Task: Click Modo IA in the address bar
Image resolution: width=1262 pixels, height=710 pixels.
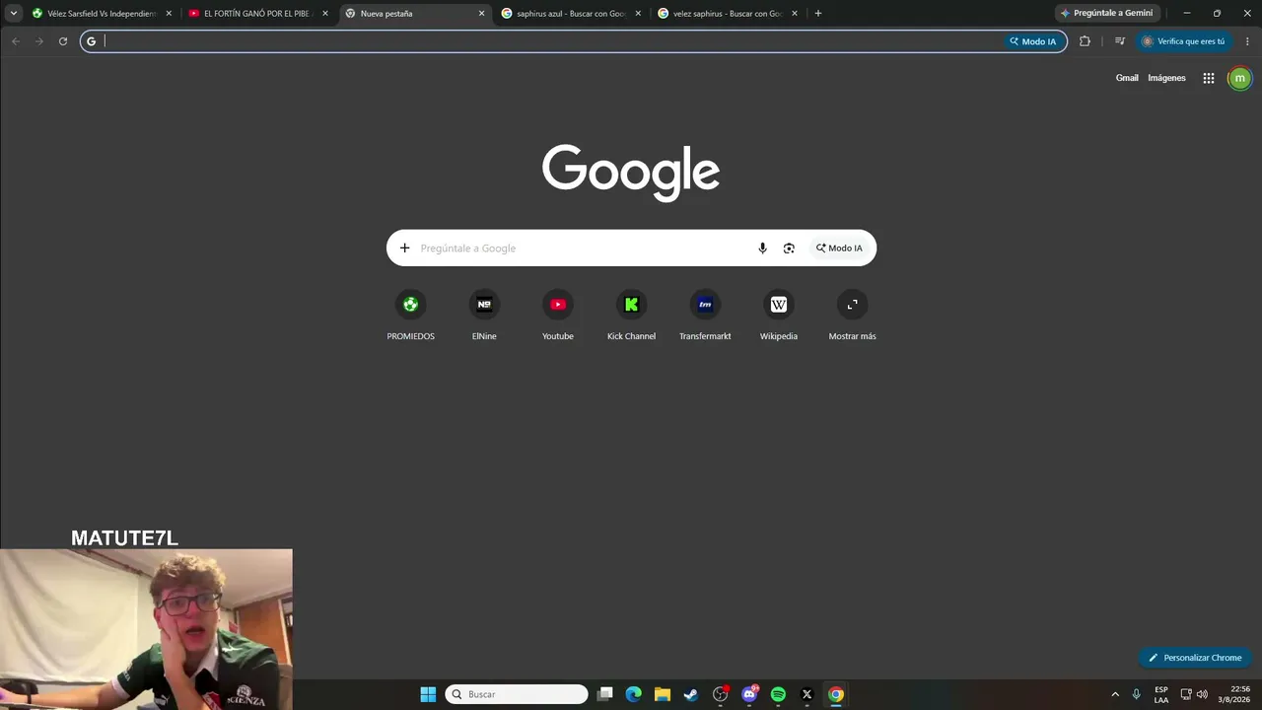Action: click(x=1032, y=41)
